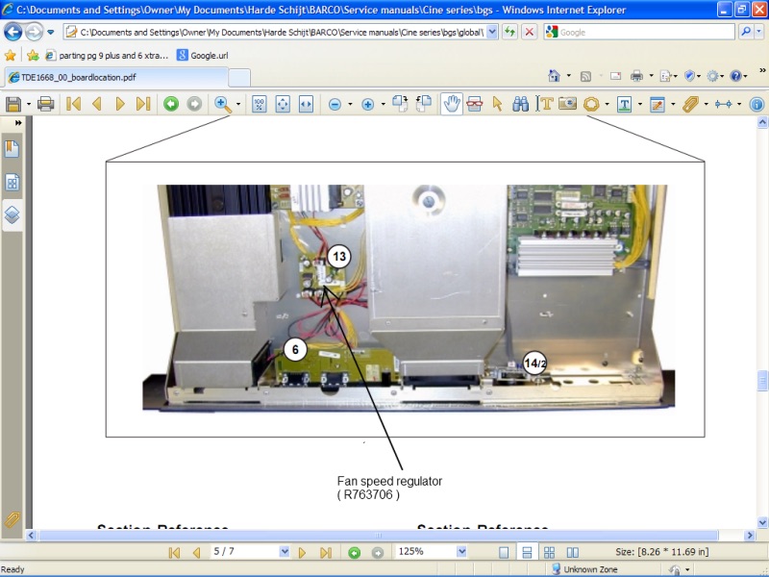The image size is (769, 577).
Task: Open the shape tool dropdown arrow
Action: pos(607,104)
